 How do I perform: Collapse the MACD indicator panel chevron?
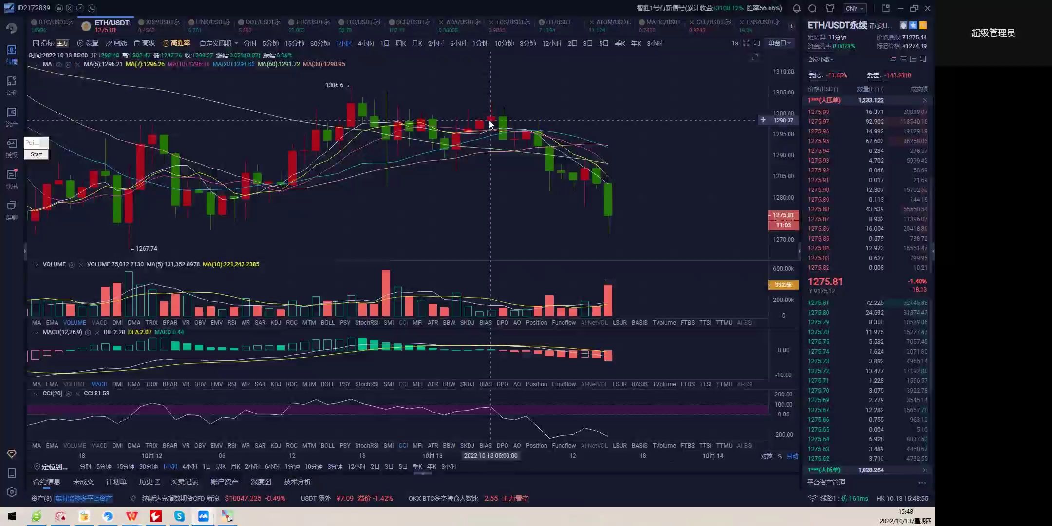pos(36,332)
